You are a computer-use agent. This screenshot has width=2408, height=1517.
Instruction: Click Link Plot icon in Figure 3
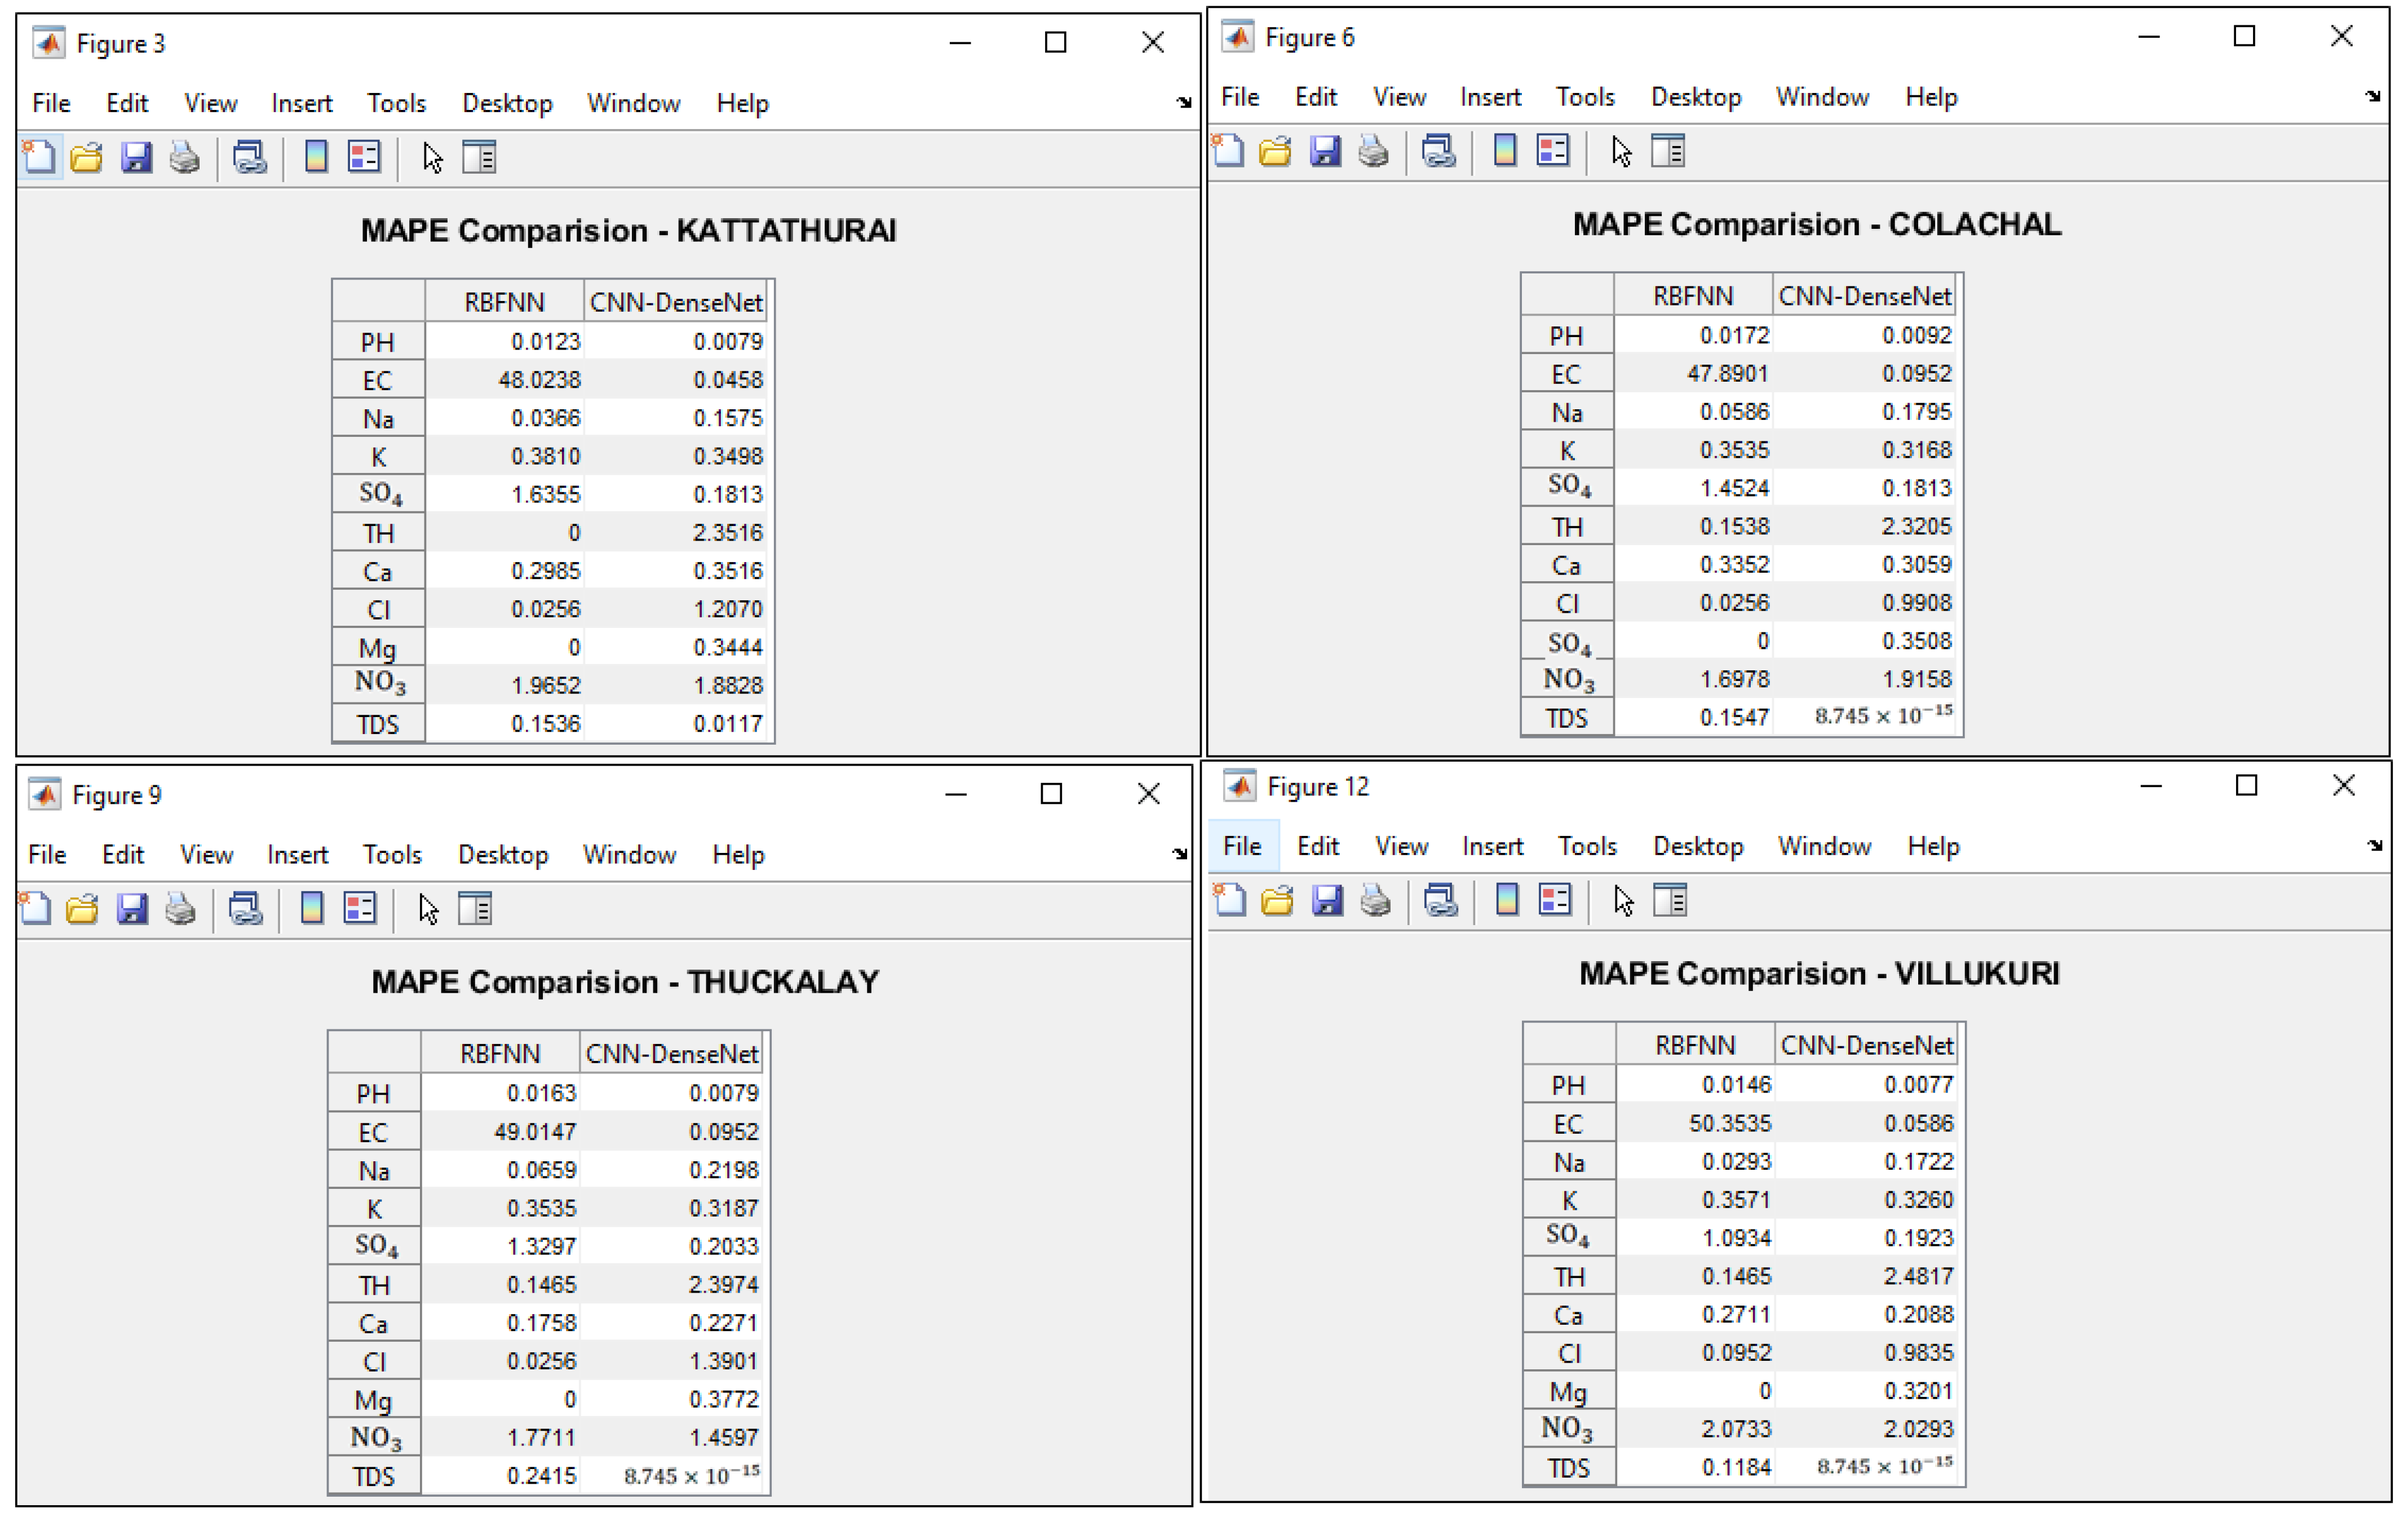pos(249,157)
